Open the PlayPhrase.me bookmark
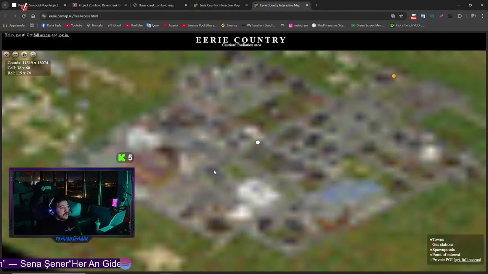The width and height of the screenshot is (488, 274). pos(329,25)
